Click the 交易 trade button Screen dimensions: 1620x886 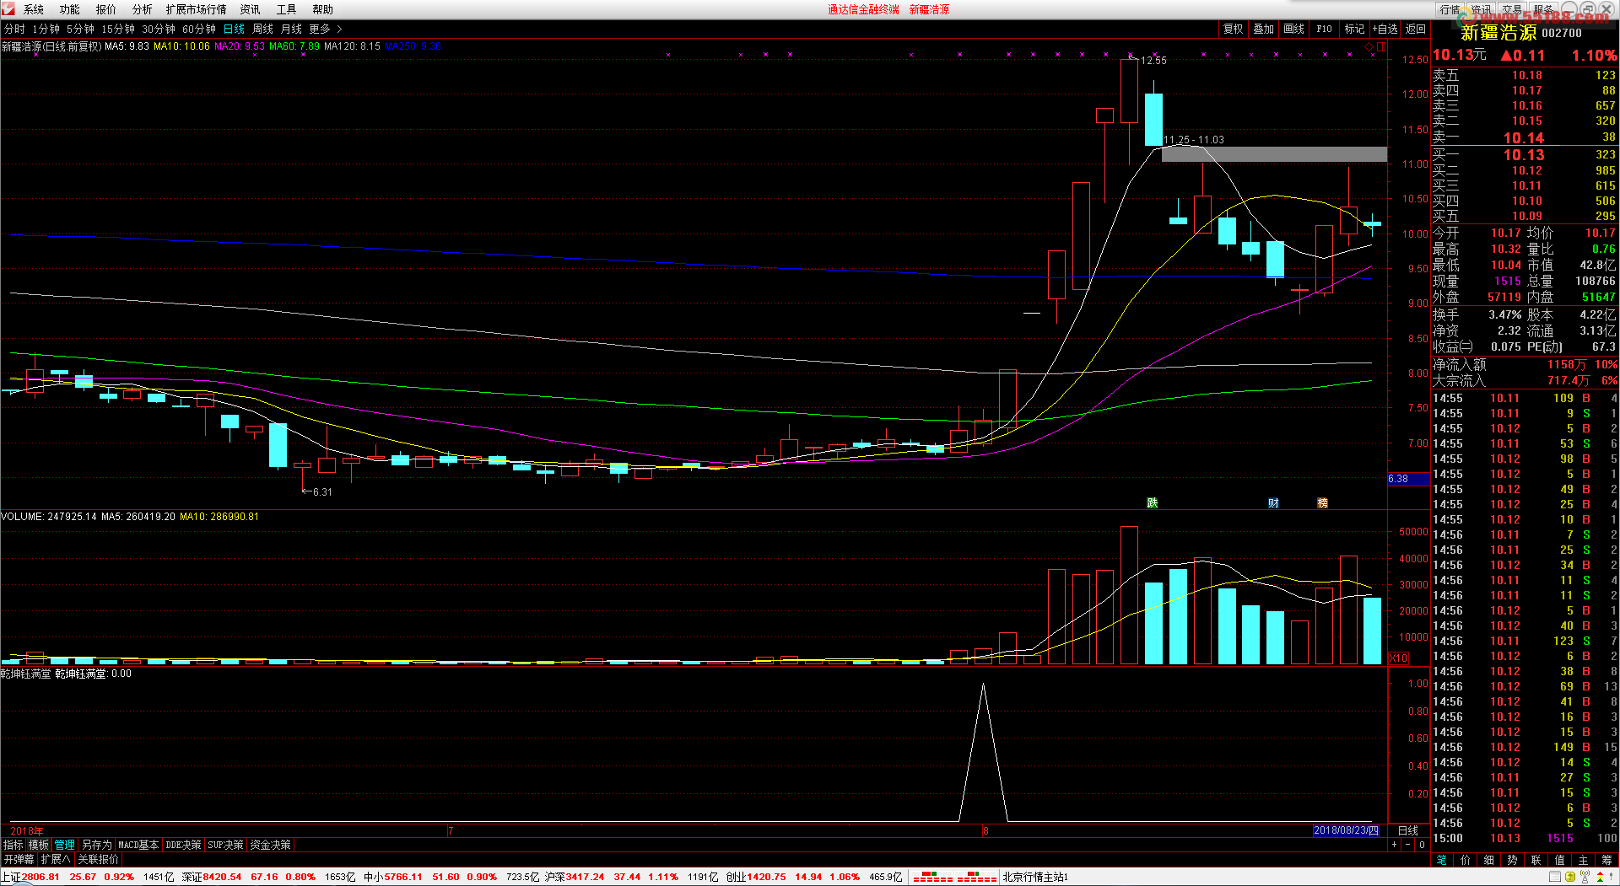[x=1512, y=9]
